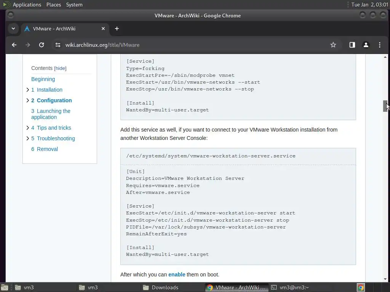390x292 pixels.
Task: Expand the Tips and tricks chevron
Action: (27, 128)
